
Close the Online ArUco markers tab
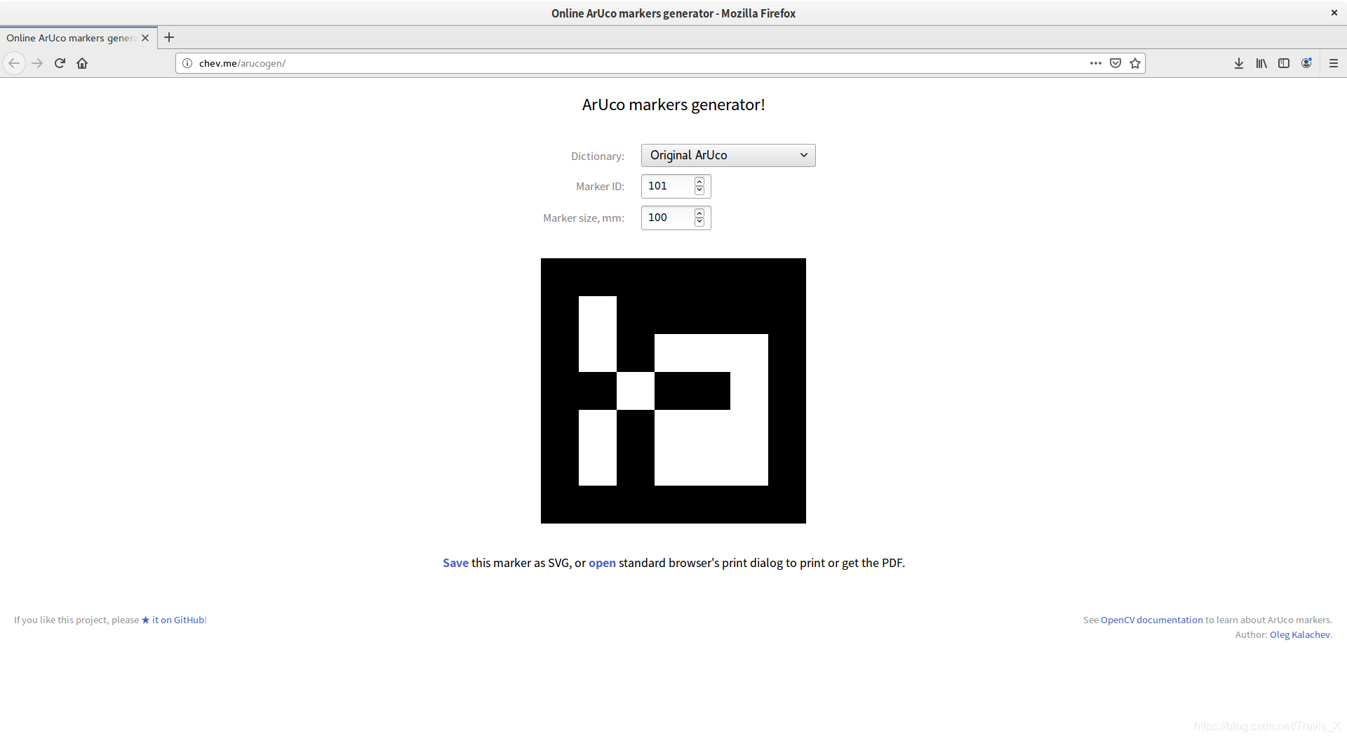145,38
